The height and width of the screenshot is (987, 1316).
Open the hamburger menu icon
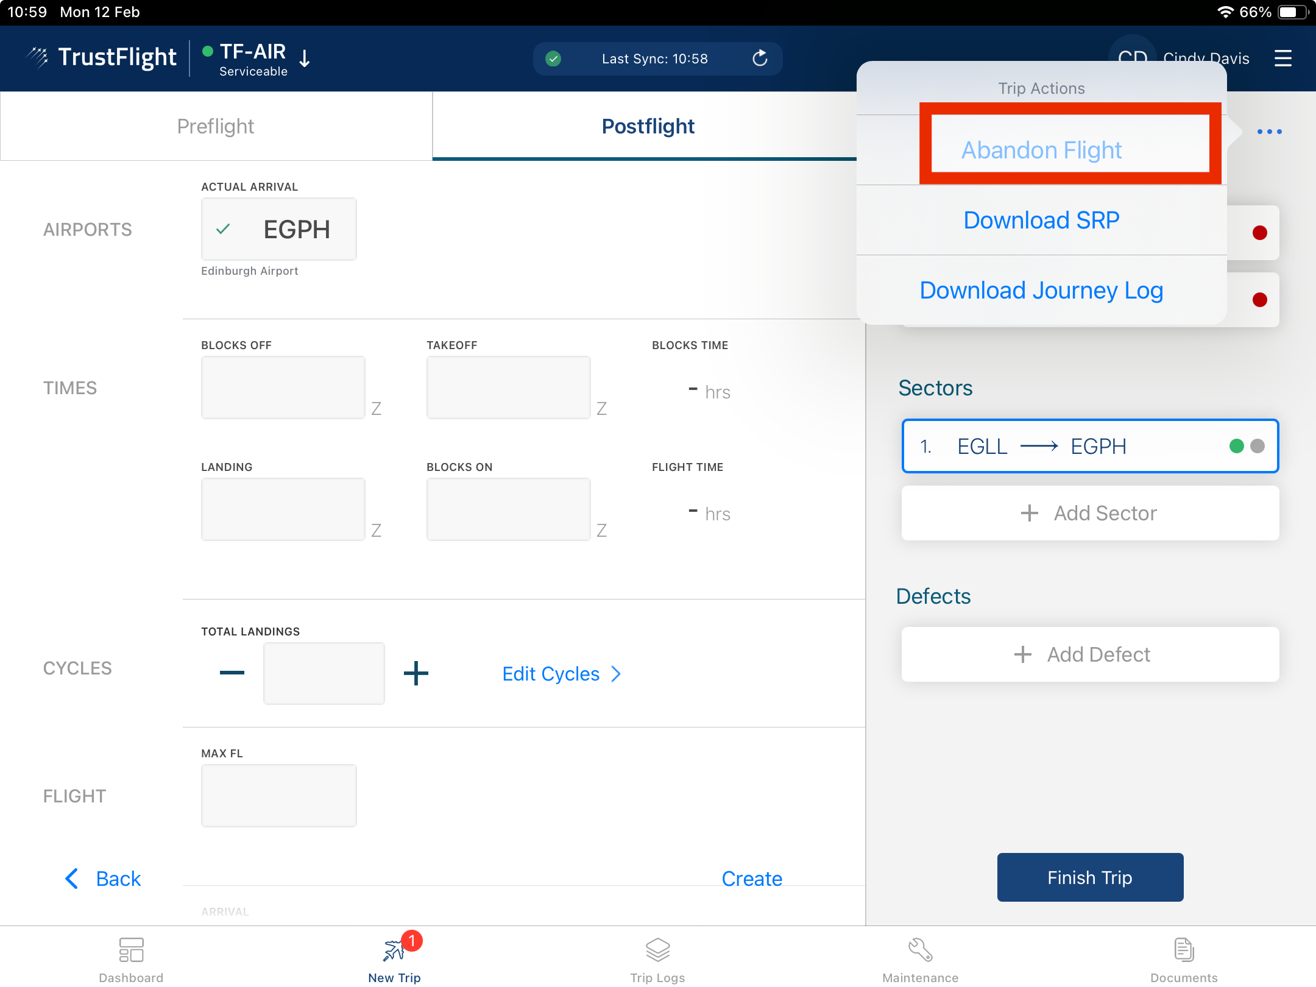point(1282,58)
